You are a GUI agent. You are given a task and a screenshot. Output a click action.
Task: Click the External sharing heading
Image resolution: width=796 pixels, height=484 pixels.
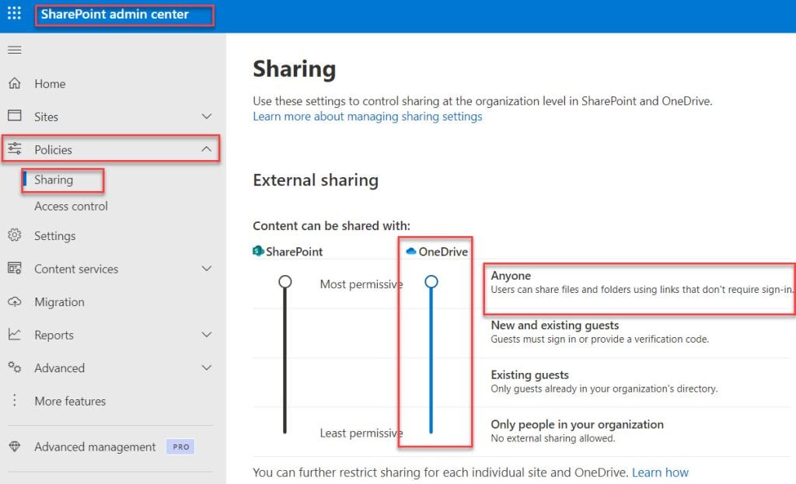[x=316, y=180]
